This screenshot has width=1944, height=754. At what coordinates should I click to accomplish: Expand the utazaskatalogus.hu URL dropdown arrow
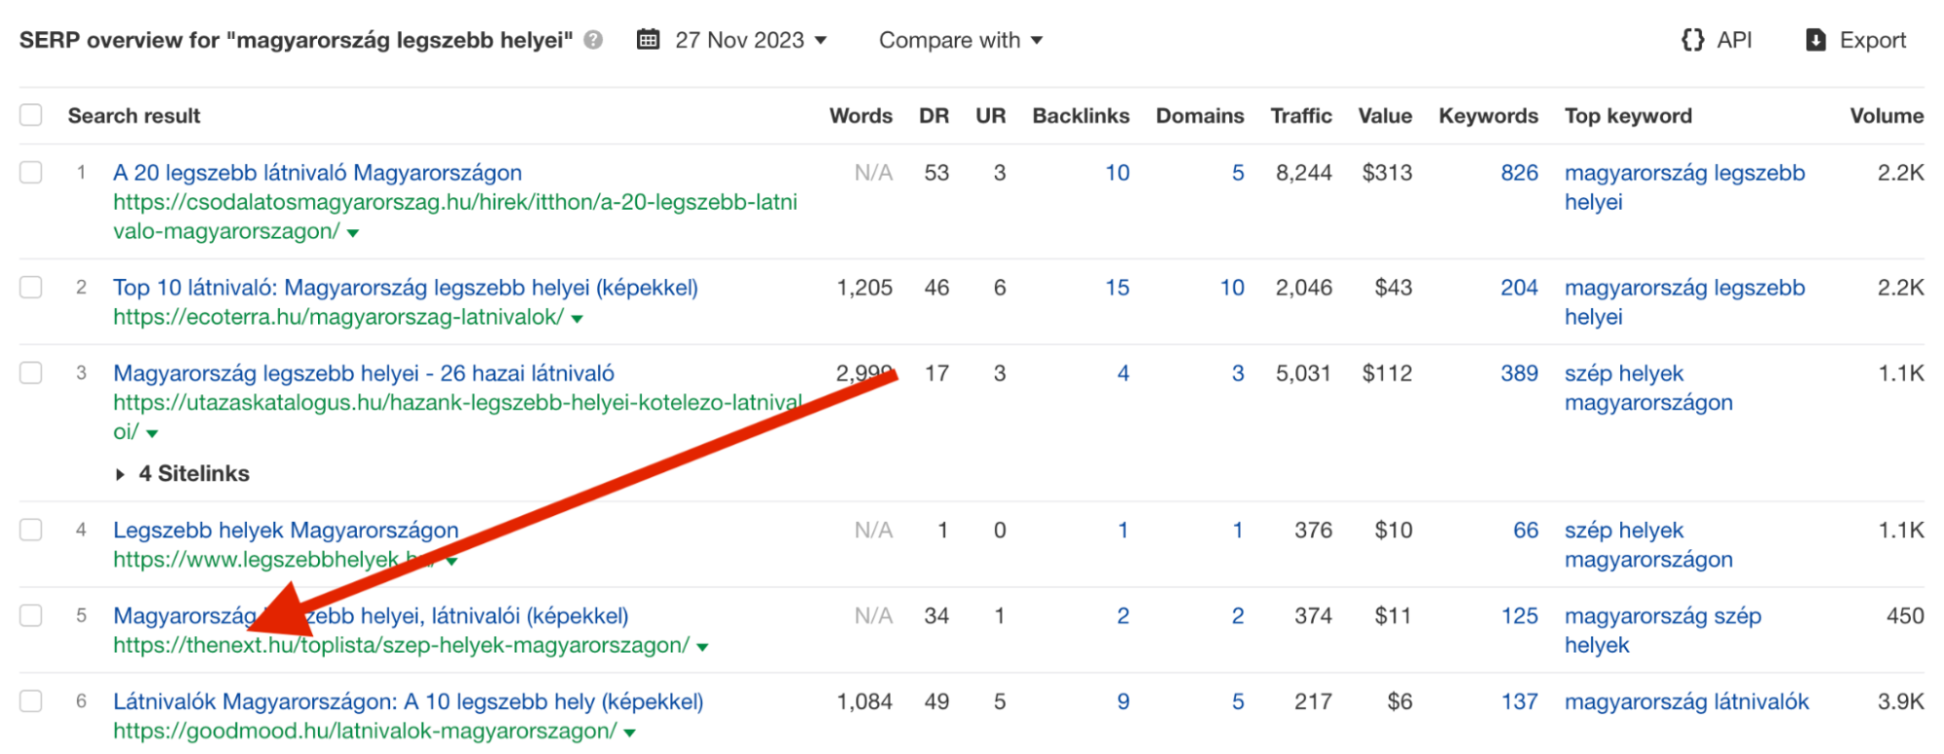pos(152,433)
